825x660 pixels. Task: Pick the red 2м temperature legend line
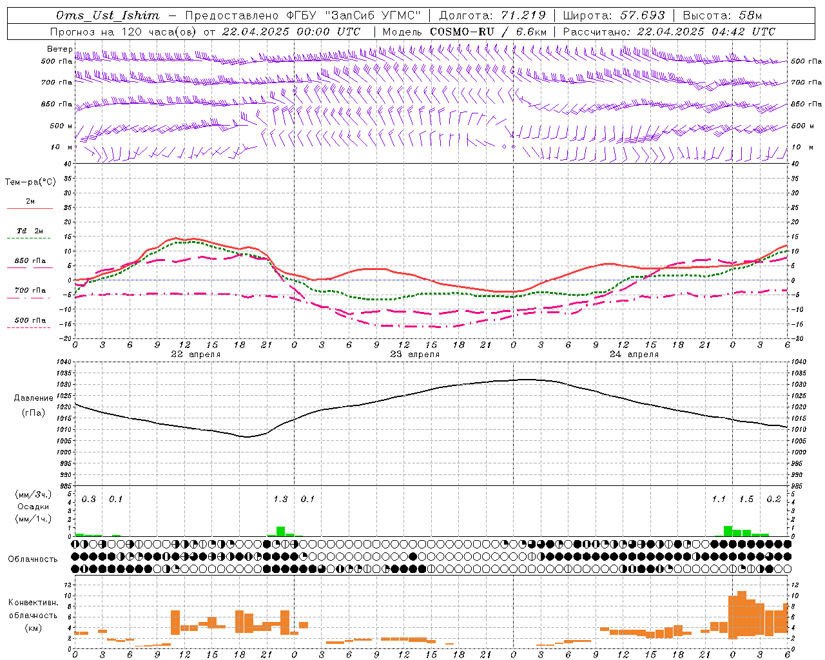30,208
